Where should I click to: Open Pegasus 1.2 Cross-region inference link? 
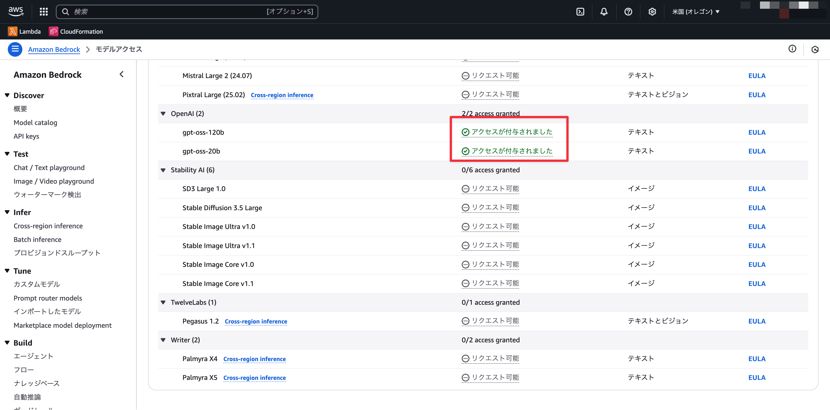(x=256, y=322)
